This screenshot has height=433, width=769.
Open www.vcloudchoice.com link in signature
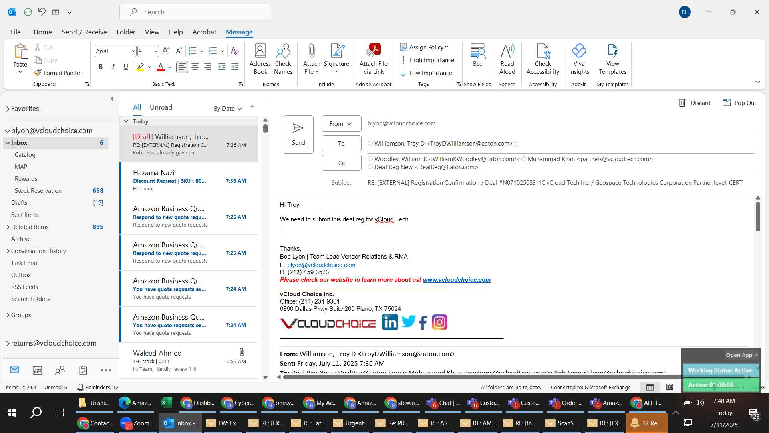(x=457, y=280)
